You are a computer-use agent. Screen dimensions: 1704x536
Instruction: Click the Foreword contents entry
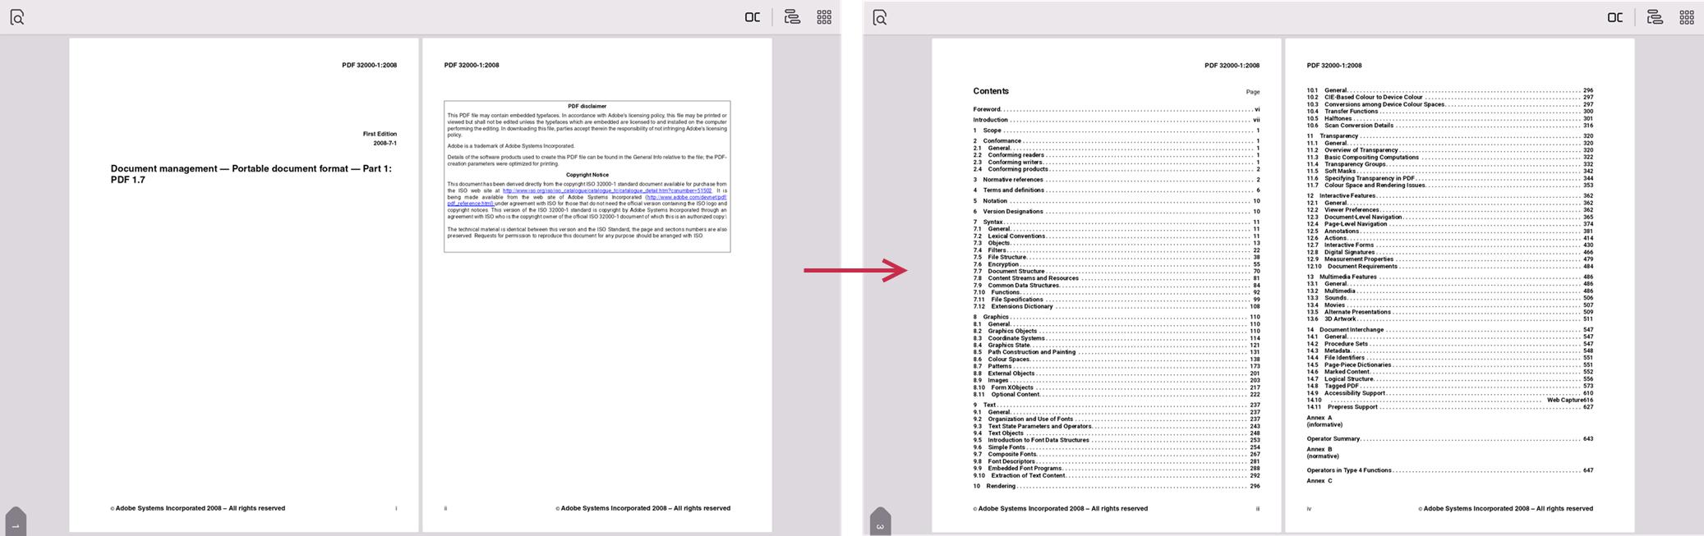(x=988, y=109)
